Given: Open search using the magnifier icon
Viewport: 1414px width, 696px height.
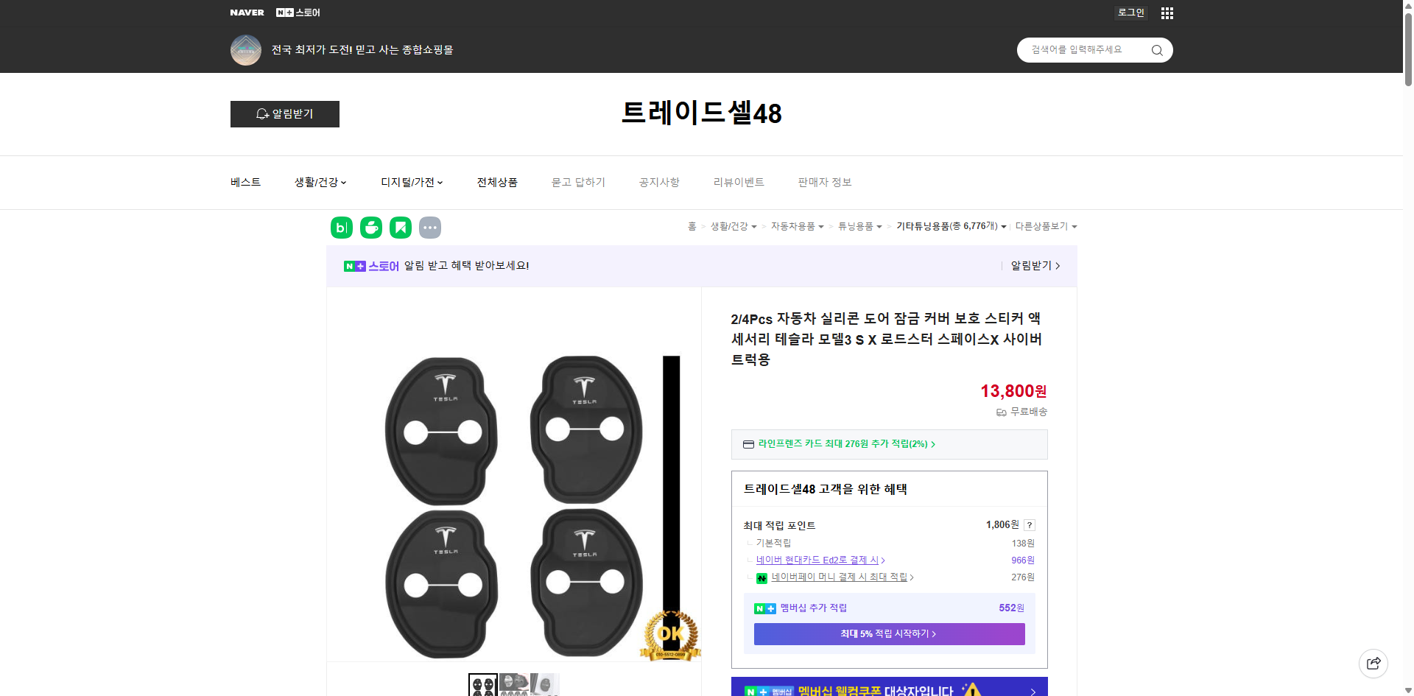Looking at the screenshot, I should pyautogui.click(x=1156, y=49).
